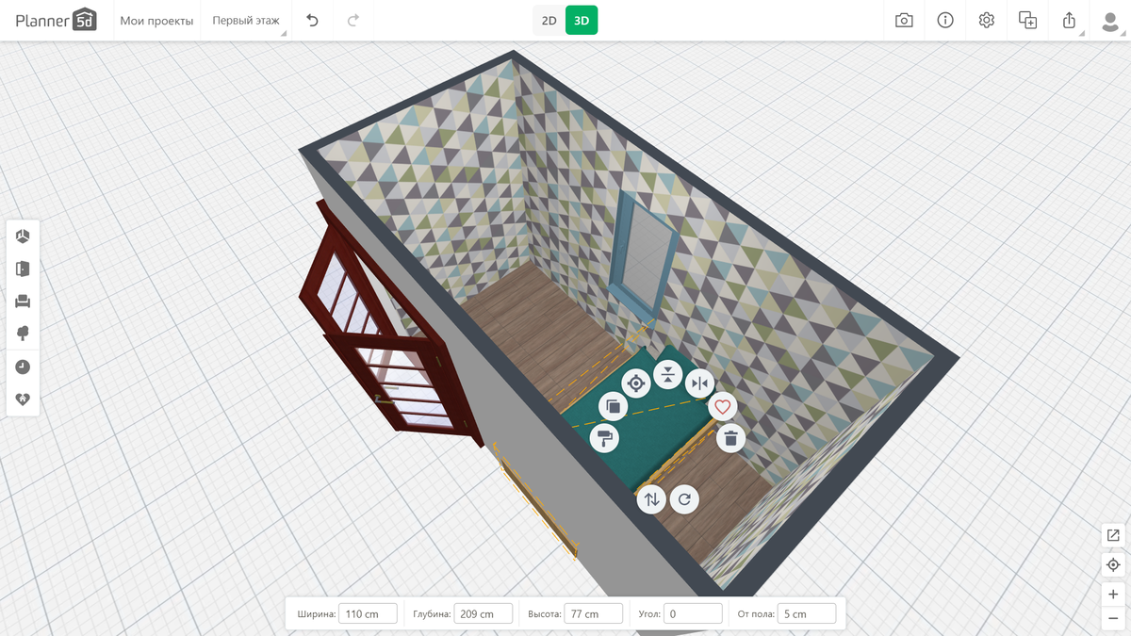Click the Угол input field
Screen dimensions: 1131x636
[x=693, y=613]
